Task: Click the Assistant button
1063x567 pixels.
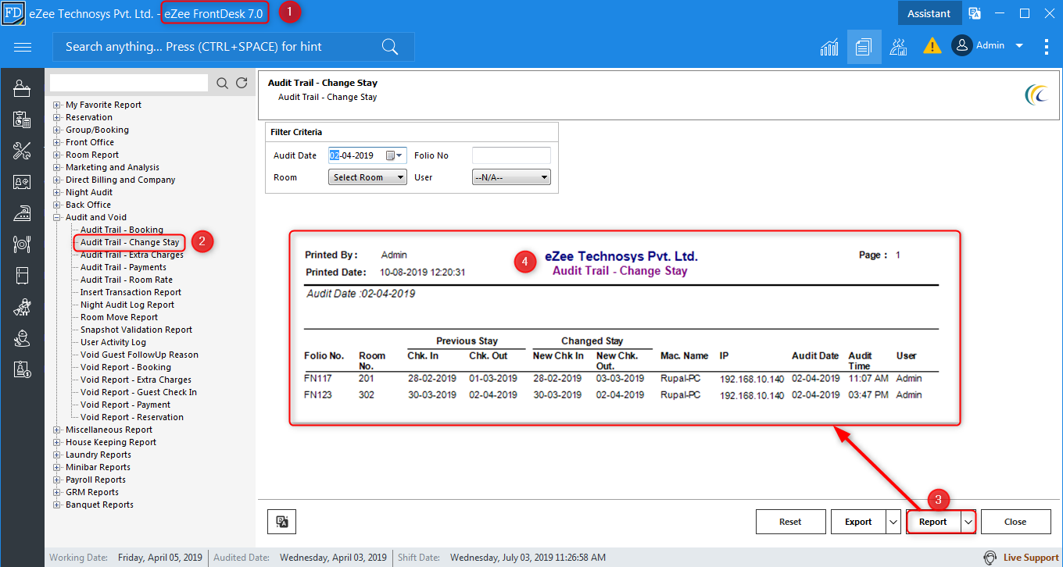Action: [929, 13]
